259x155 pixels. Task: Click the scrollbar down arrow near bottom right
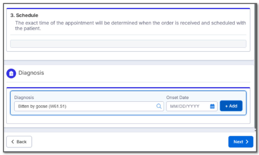pyautogui.click(x=255, y=130)
